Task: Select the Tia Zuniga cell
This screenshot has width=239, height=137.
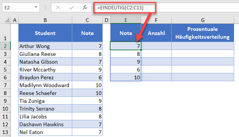Action: click(45, 101)
